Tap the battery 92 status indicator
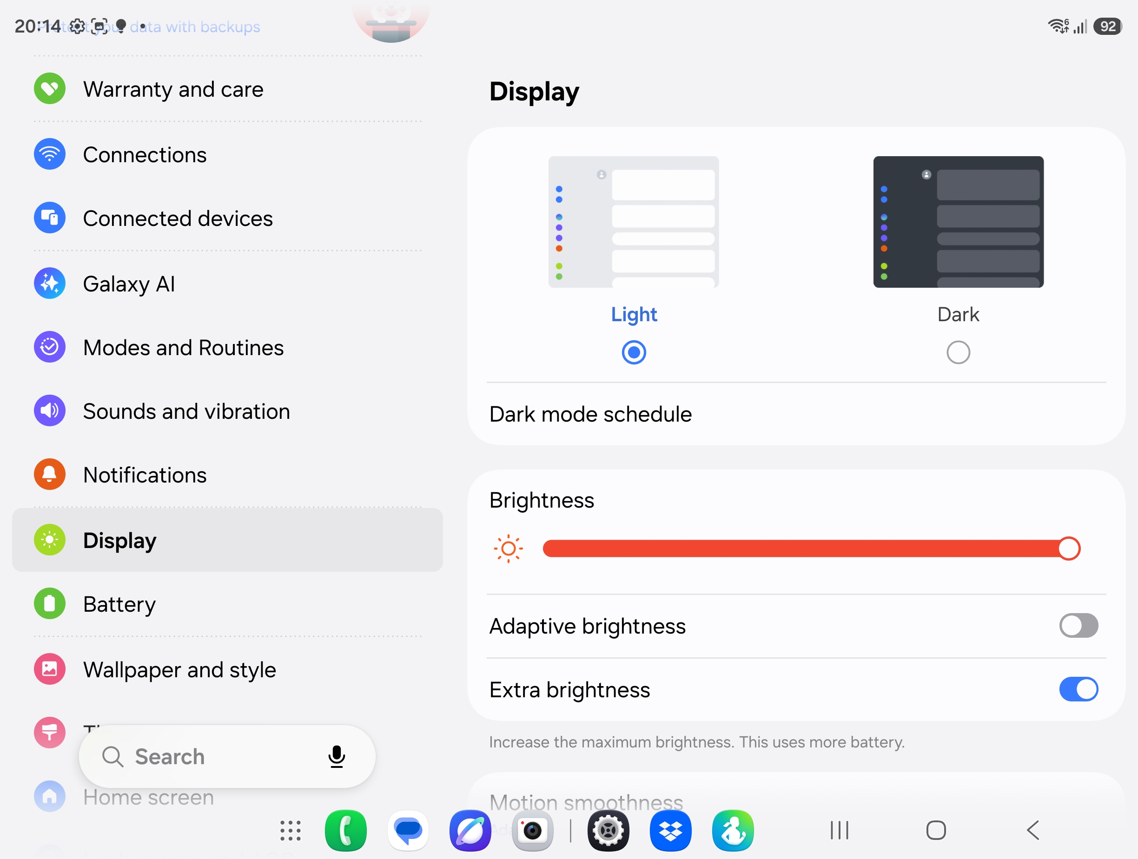The height and width of the screenshot is (859, 1138). click(x=1108, y=26)
